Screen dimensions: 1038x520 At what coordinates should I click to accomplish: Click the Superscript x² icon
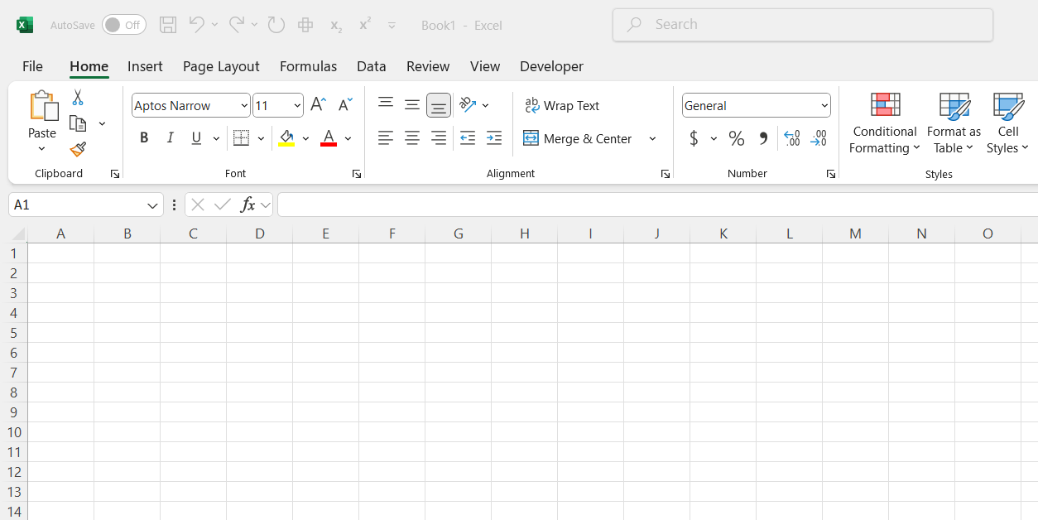coord(364,25)
